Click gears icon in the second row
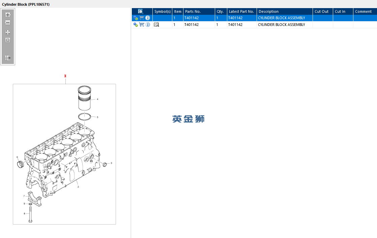Image resolution: width=377 pixels, height=238 pixels. tap(136, 25)
